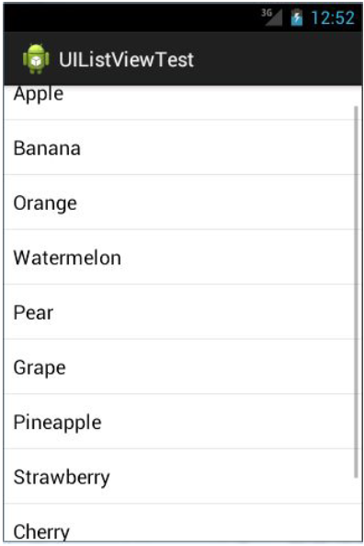Choose Watermelon from the fruit list
The image size is (364, 546).
(x=181, y=257)
